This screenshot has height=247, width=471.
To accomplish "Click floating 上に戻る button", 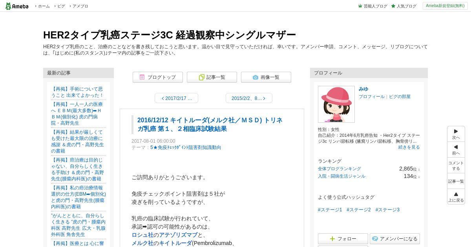I will [456, 197].
